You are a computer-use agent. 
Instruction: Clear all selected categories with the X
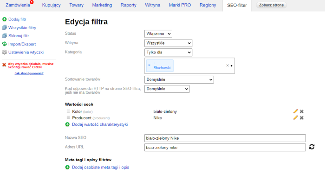[x=227, y=65]
